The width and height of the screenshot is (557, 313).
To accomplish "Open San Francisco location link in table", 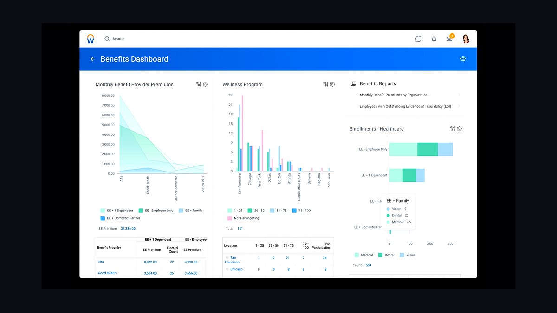I will pos(233,260).
